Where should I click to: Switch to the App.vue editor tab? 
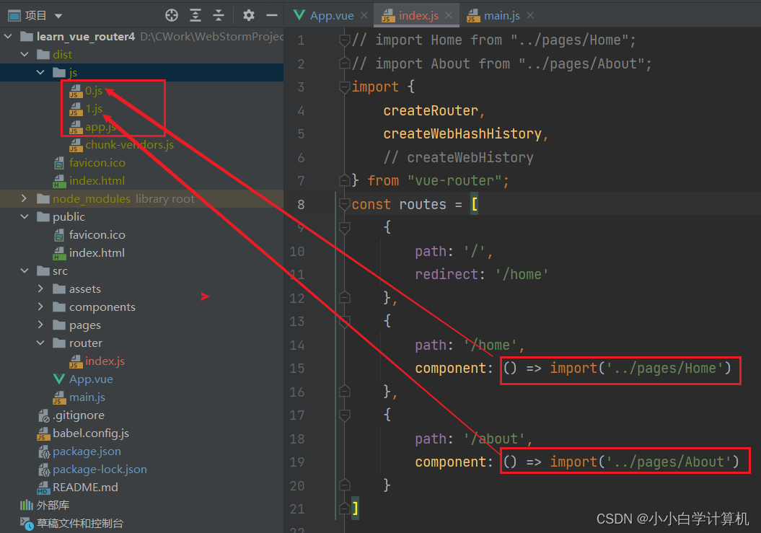pos(332,16)
